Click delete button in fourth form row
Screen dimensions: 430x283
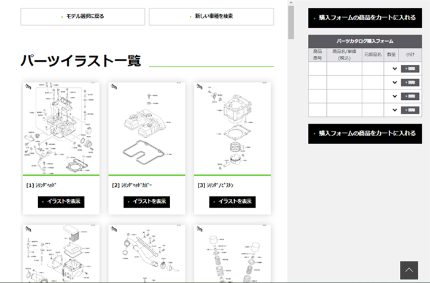tap(409, 110)
